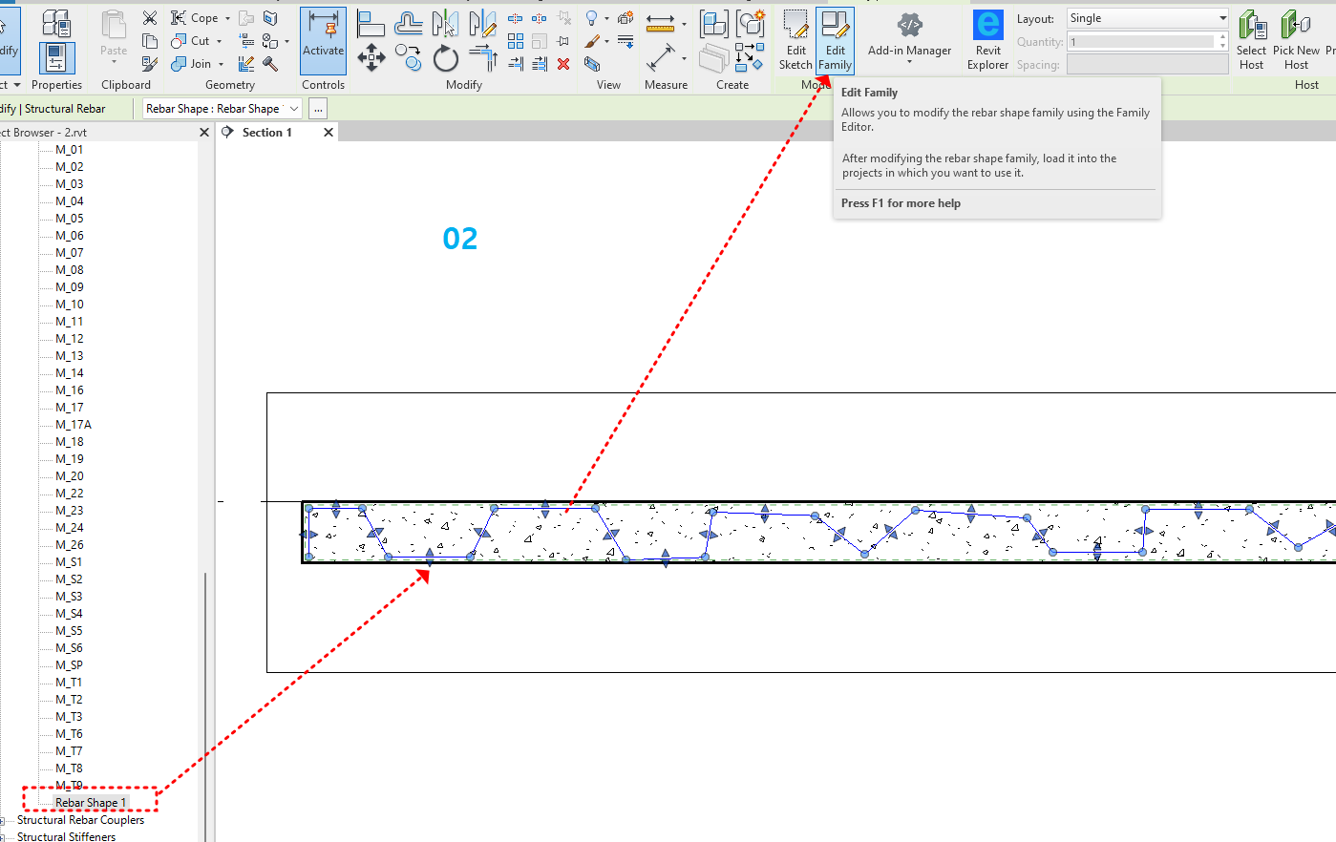Select the Align tool

coord(371,23)
